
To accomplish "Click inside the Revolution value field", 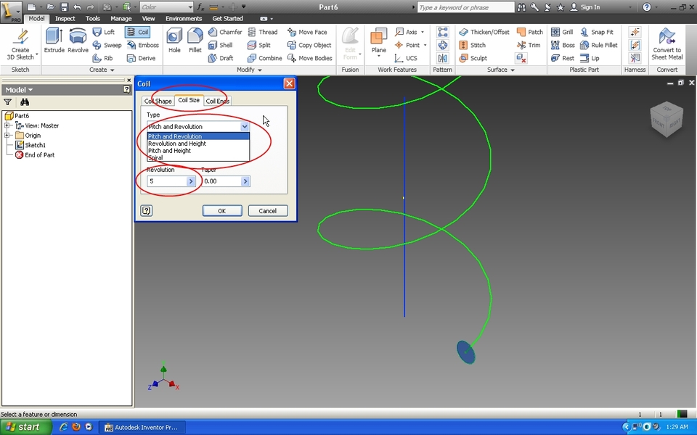I will tap(163, 181).
